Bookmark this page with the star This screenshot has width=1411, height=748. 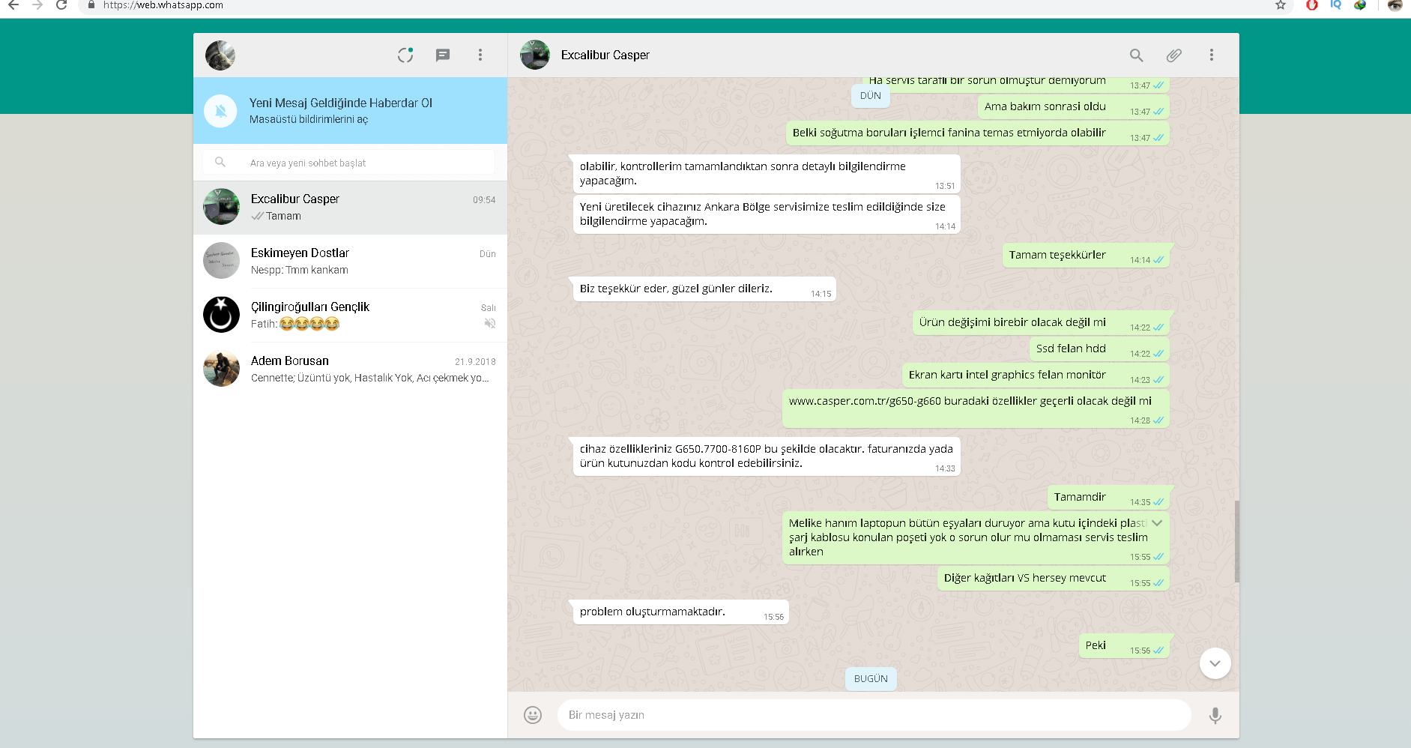tap(1281, 5)
